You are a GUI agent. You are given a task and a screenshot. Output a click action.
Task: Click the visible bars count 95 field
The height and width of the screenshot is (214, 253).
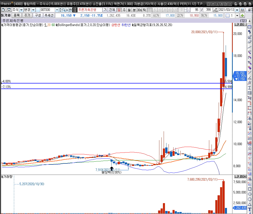[x=195, y=10]
